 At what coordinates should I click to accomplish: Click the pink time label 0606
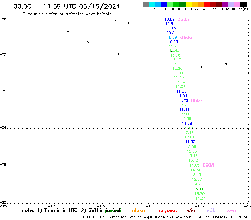click(186, 37)
